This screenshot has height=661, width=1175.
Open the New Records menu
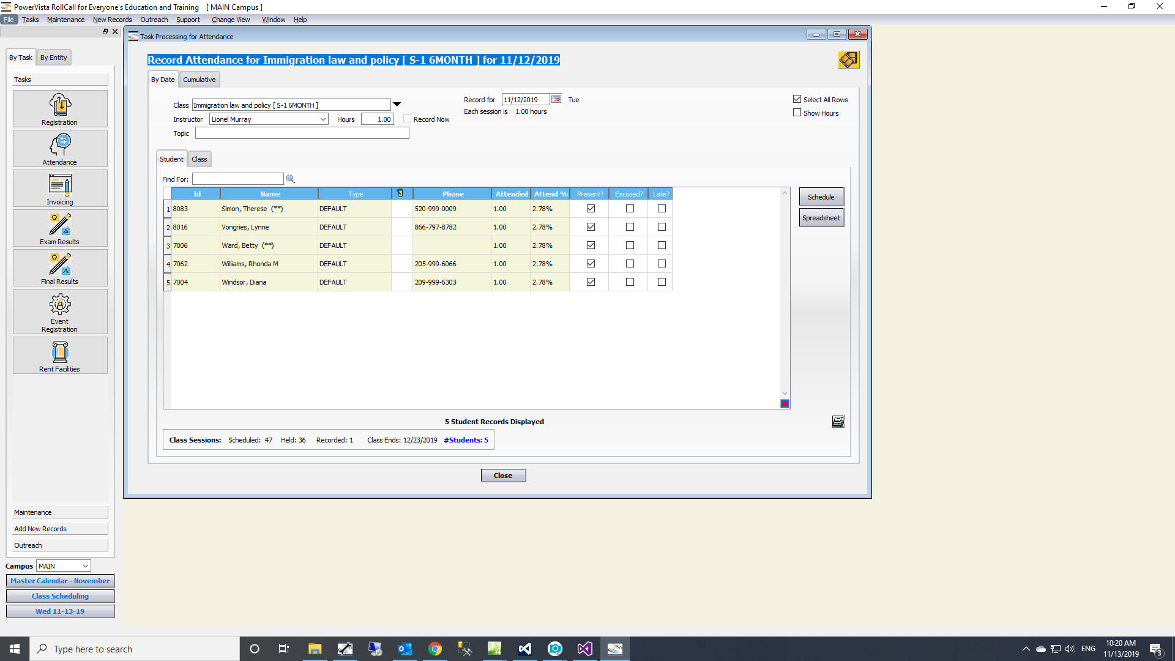pos(112,20)
